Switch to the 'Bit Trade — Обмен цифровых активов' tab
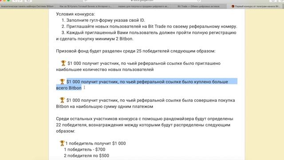This screenshot has height=160, width=284. (198, 6)
